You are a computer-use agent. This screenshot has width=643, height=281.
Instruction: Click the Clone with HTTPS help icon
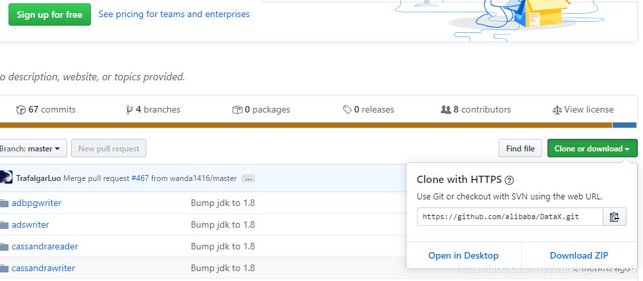pos(509,180)
